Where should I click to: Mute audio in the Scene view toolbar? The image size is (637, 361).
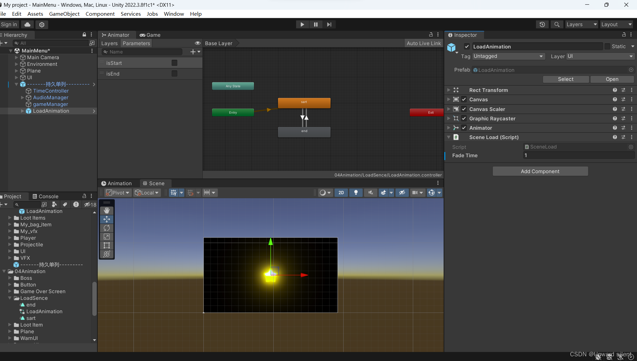370,193
